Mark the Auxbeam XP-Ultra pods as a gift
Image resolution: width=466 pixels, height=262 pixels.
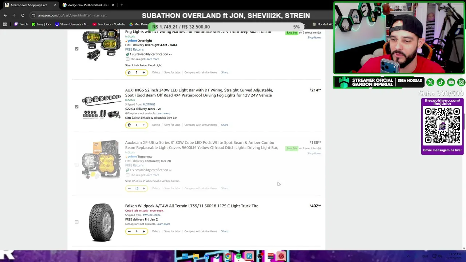[x=127, y=175]
